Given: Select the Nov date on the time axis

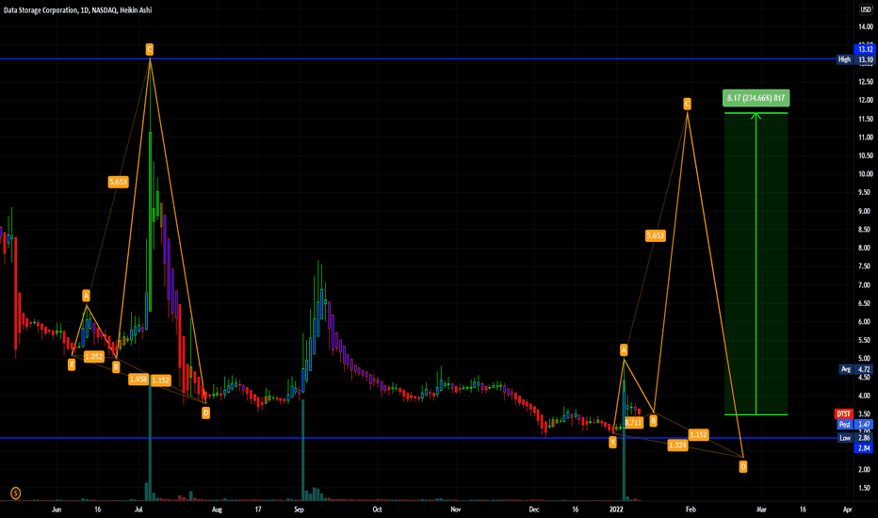Looking at the screenshot, I should pos(456,510).
